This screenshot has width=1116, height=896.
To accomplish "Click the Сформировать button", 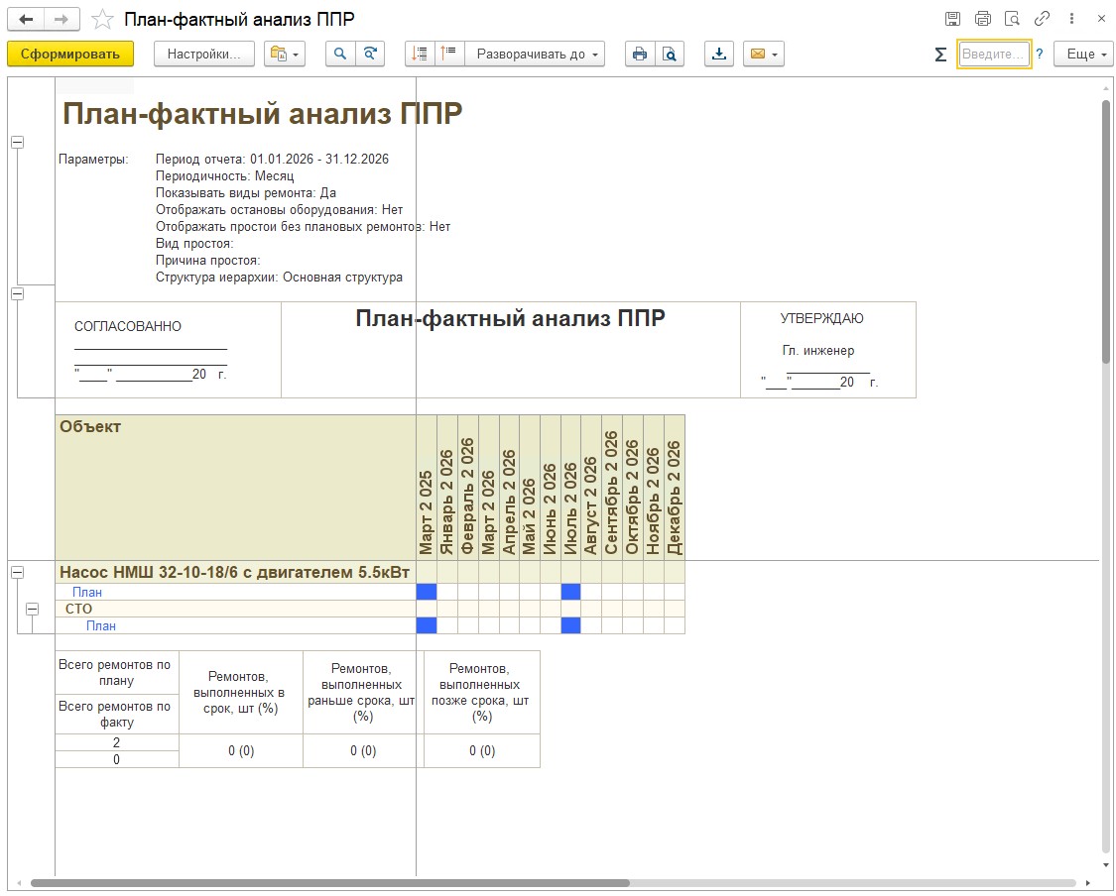I will click(x=70, y=55).
